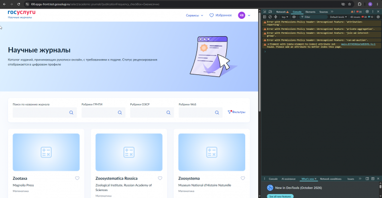The height and width of the screenshot is (198, 382).
Task: Open the Рубрики WoS combo field
Action: coord(200,113)
